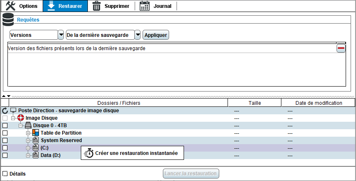356x181 pixels.
Task: Expand the Data (D:) node
Action: (28, 156)
